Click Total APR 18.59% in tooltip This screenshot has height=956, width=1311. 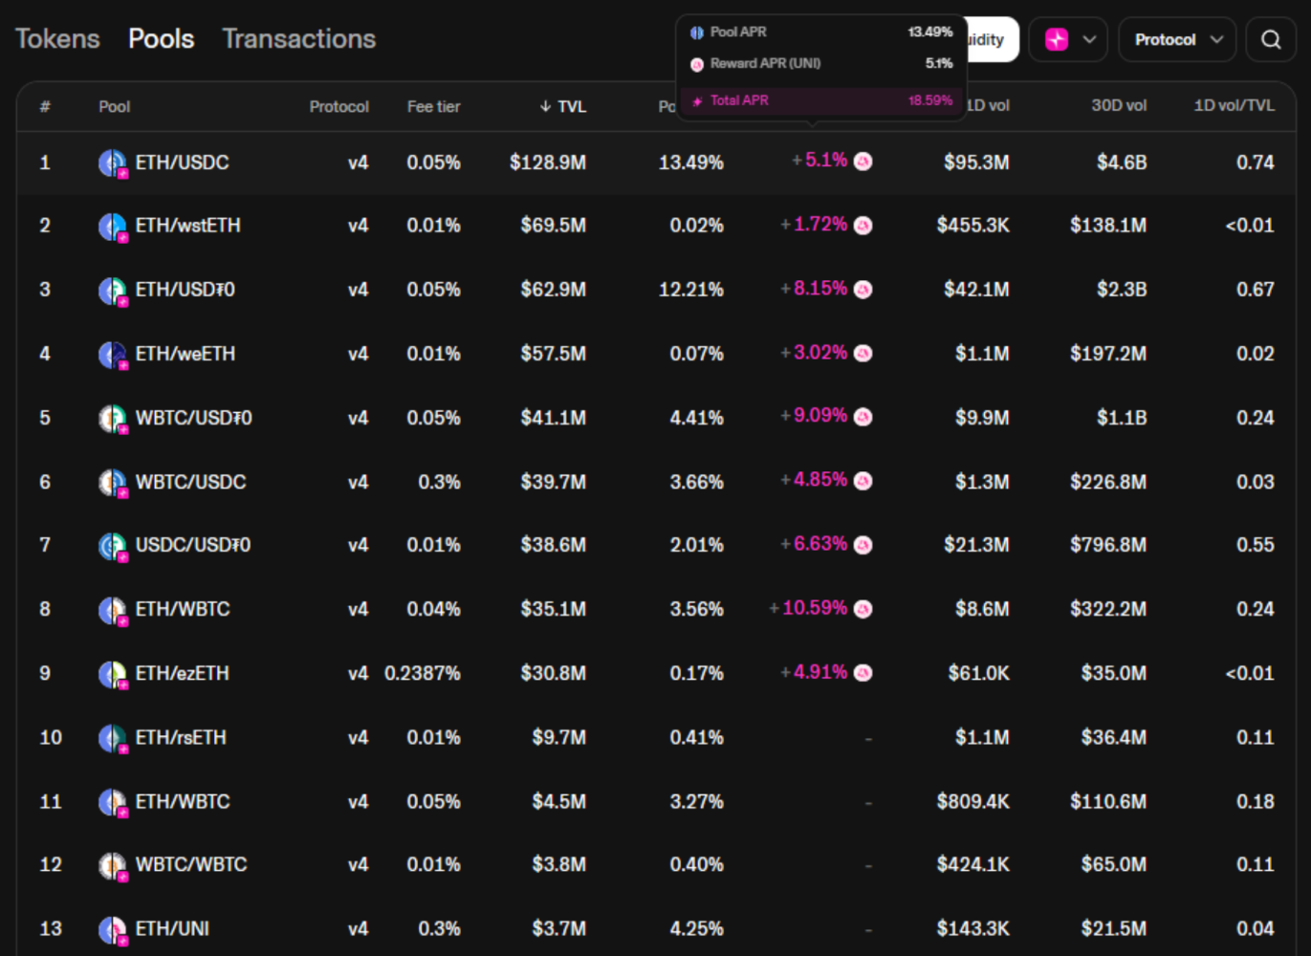[821, 100]
